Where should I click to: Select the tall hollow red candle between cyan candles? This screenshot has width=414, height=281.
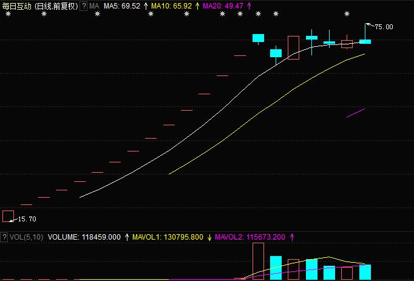click(293, 47)
